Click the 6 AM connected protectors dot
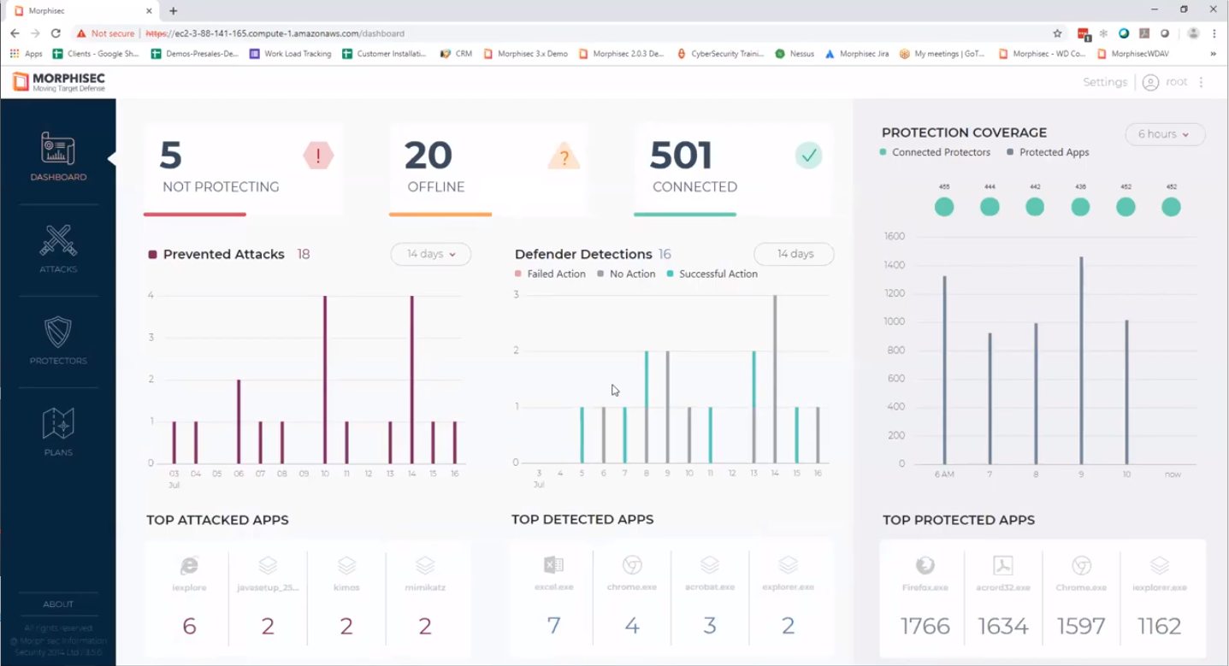Image resolution: width=1229 pixels, height=666 pixels. click(944, 207)
